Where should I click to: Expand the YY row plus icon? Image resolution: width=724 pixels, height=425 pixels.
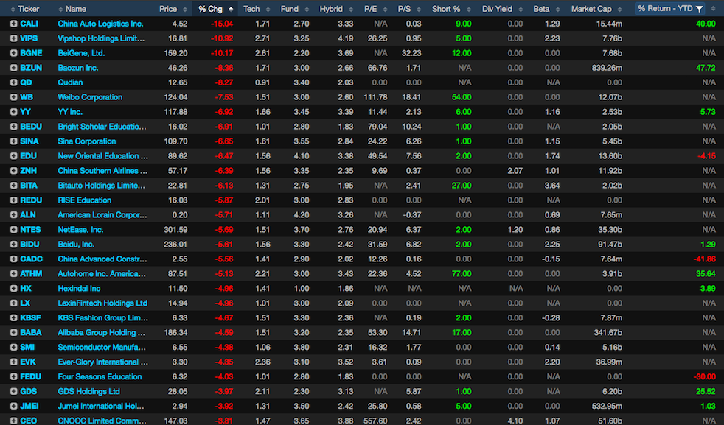[14, 112]
